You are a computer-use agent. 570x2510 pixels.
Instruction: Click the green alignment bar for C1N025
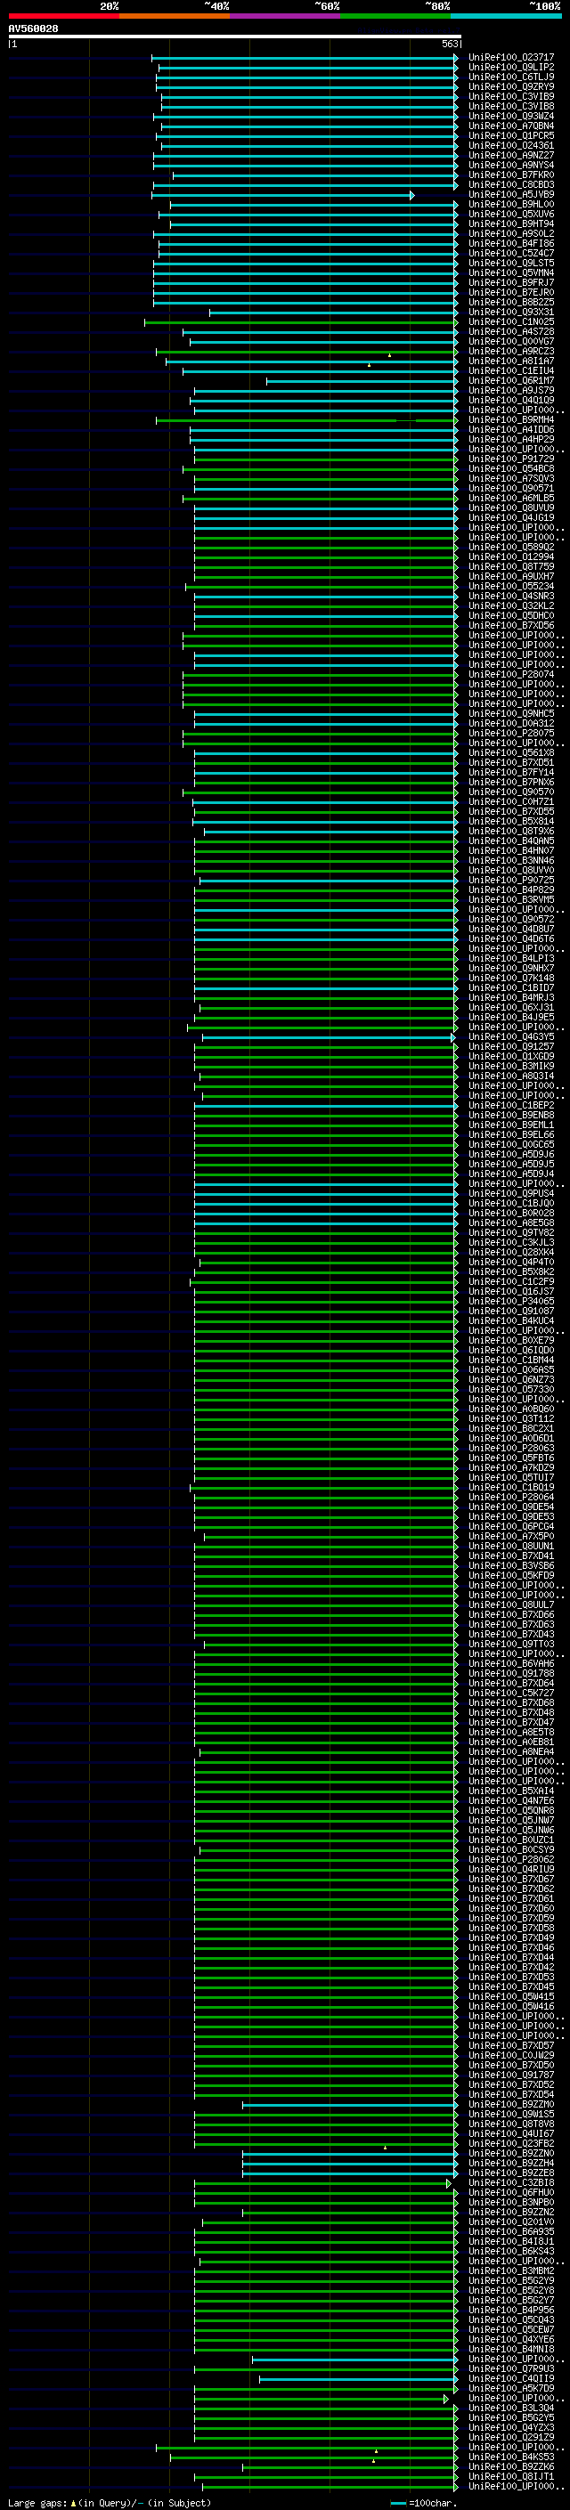coord(301,322)
